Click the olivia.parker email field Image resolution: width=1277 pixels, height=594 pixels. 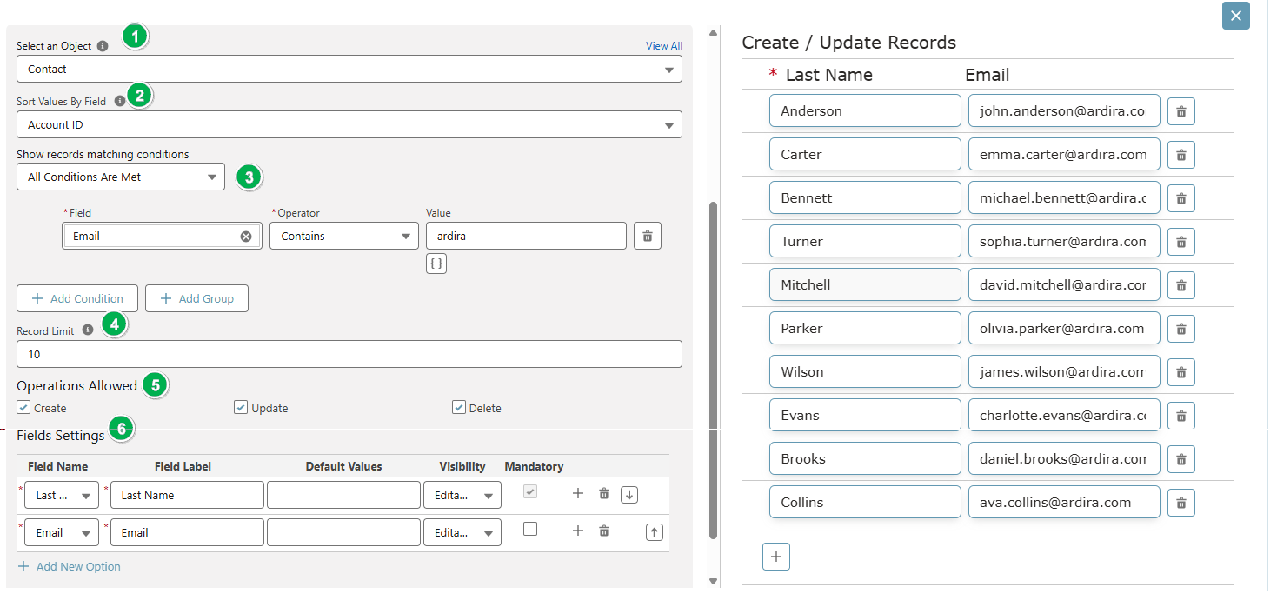[x=1064, y=328]
